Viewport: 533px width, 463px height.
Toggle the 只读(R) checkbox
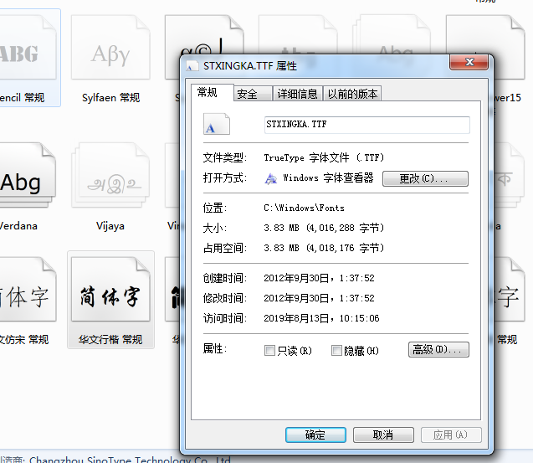tap(269, 351)
